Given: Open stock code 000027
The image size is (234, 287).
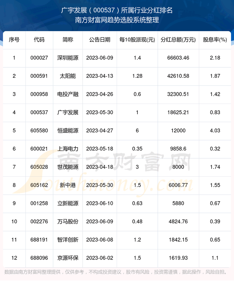Looking at the screenshot, I should (39, 58).
